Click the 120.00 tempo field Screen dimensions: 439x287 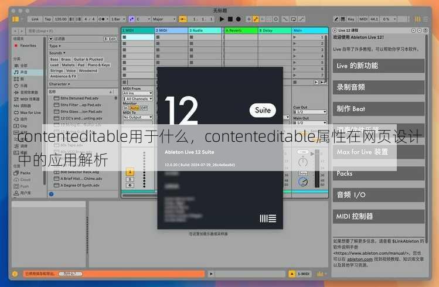[60, 19]
